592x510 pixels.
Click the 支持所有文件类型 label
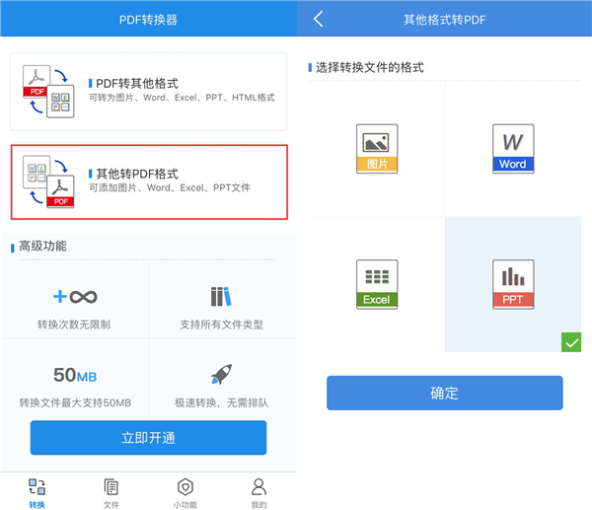coord(221,325)
